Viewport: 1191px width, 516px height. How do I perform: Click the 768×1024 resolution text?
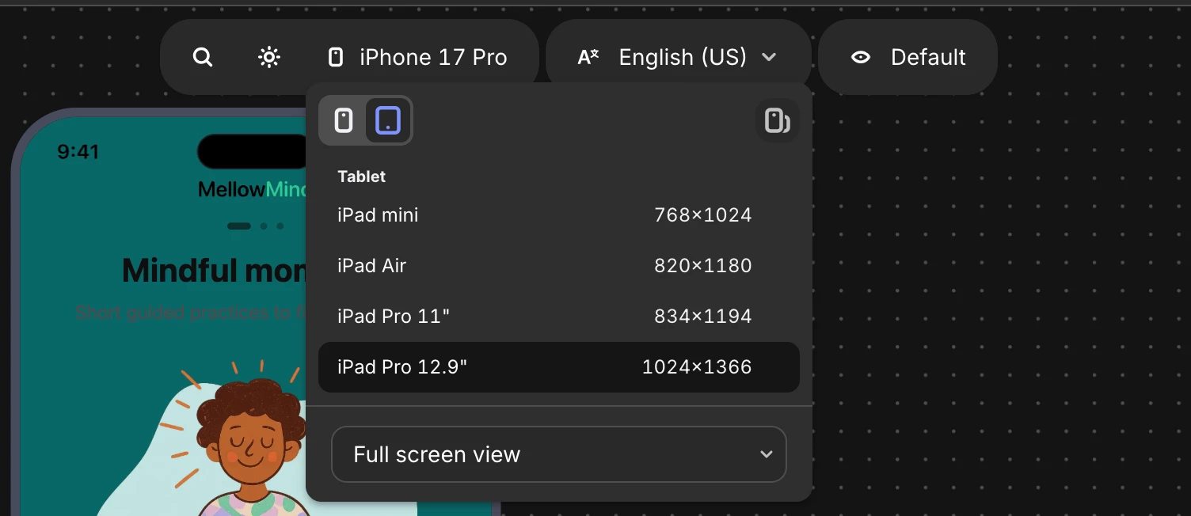tap(703, 214)
